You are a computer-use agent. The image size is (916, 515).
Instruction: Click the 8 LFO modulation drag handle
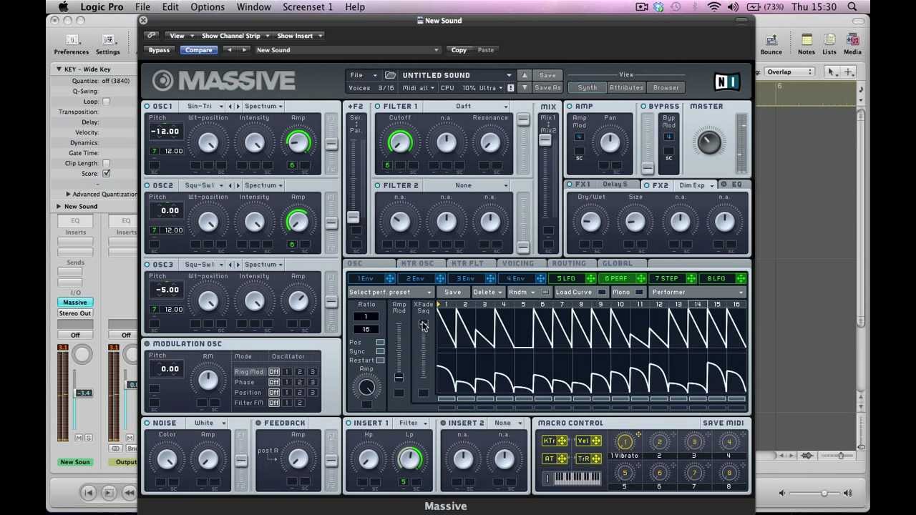tap(740, 278)
